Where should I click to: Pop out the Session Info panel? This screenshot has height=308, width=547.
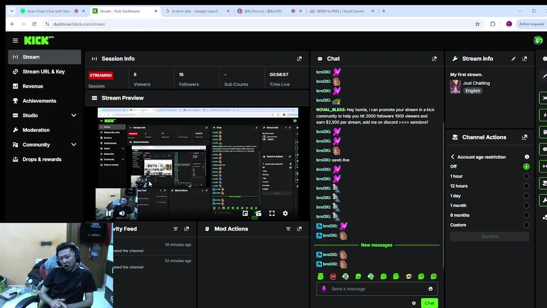(x=299, y=59)
